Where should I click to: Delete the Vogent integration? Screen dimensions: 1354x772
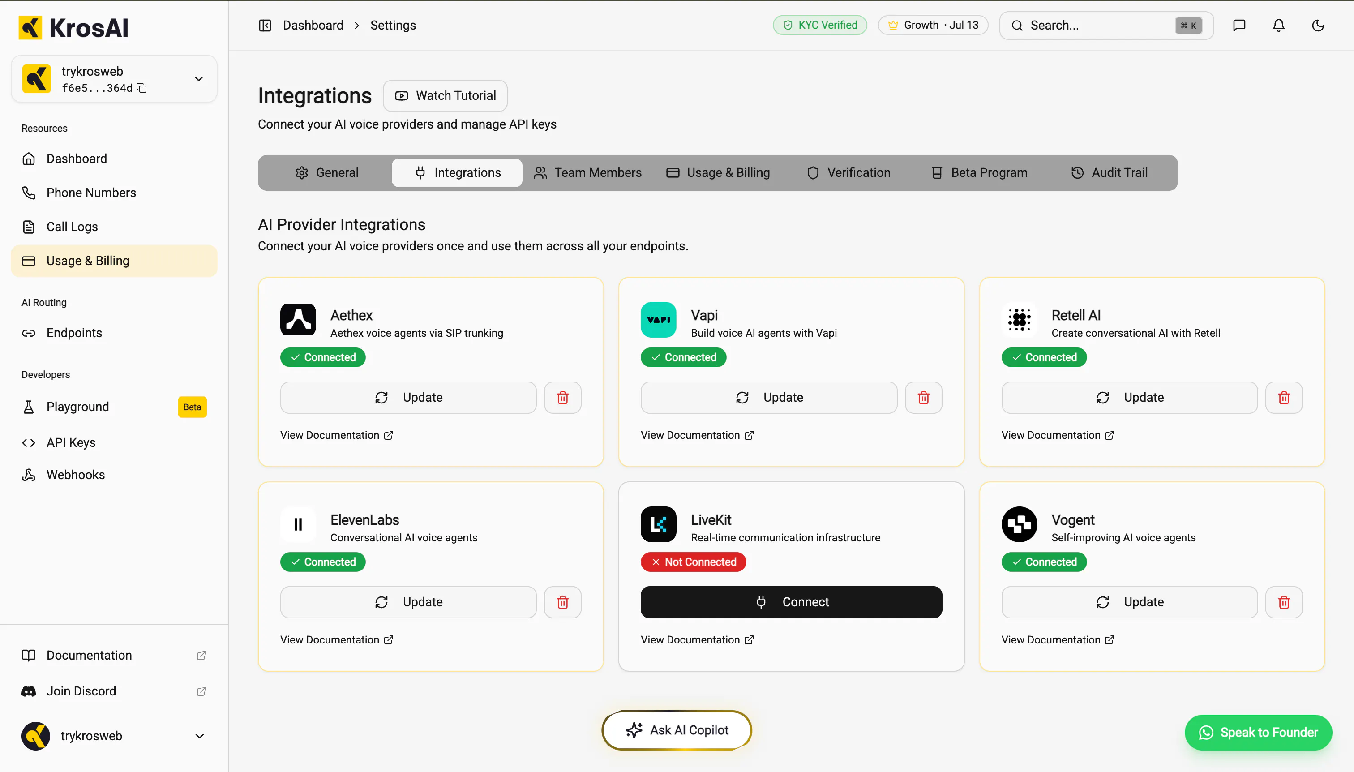pos(1284,602)
